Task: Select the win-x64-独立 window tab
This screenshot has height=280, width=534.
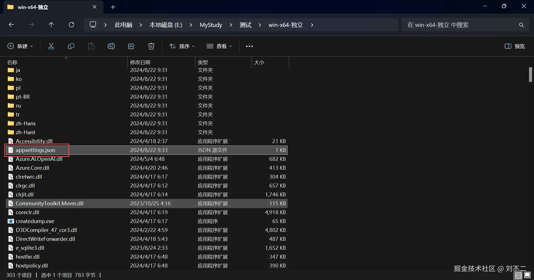Action: click(53, 7)
